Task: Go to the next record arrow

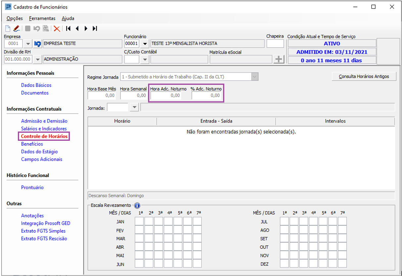Action: point(86,29)
